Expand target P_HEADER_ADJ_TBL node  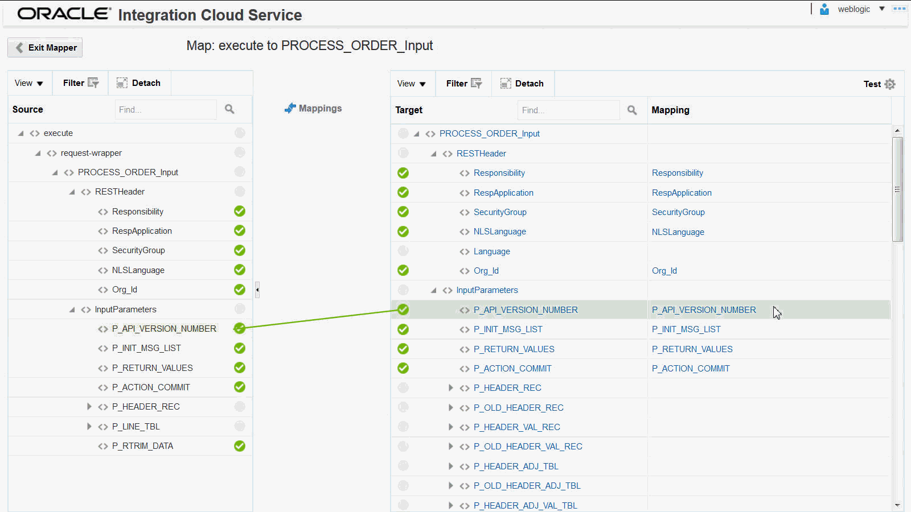451,466
